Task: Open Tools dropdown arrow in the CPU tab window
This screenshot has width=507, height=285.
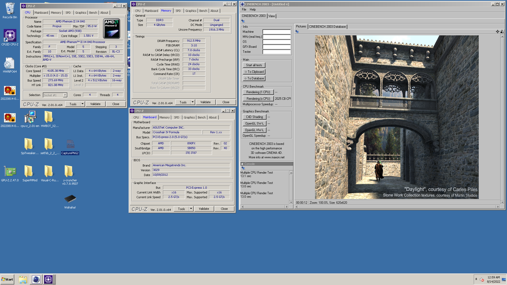Action: [x=82, y=104]
